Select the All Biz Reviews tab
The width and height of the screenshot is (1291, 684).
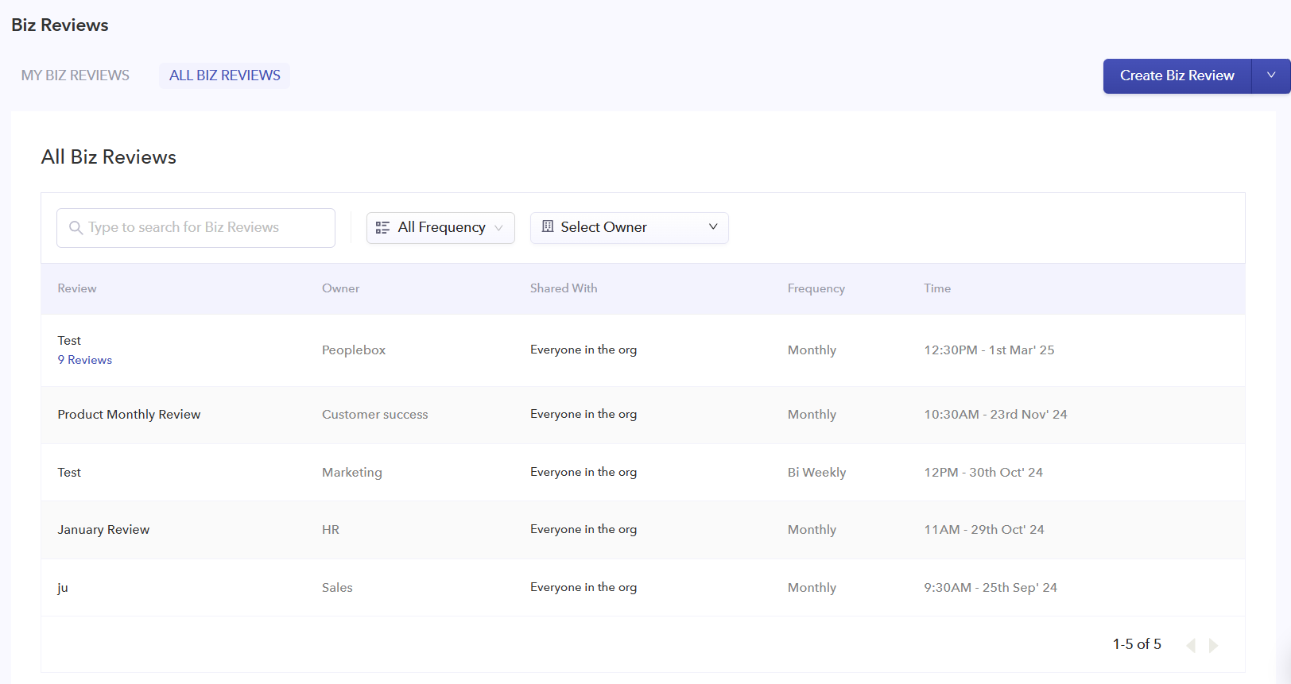225,75
